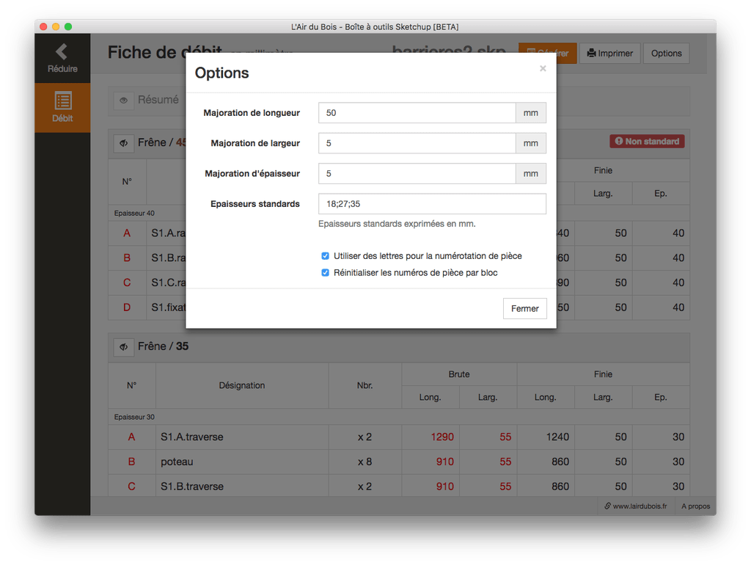The width and height of the screenshot is (751, 565).
Task: Click the Non standard warning badge
Action: click(x=647, y=142)
